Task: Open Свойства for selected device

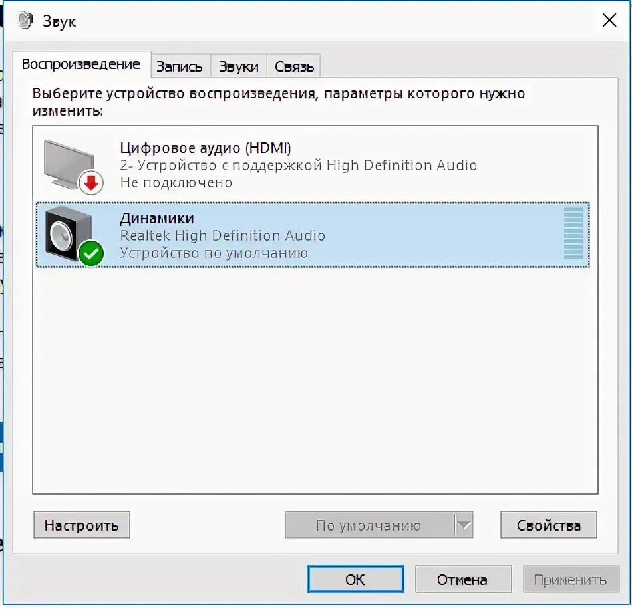Action: point(549,525)
